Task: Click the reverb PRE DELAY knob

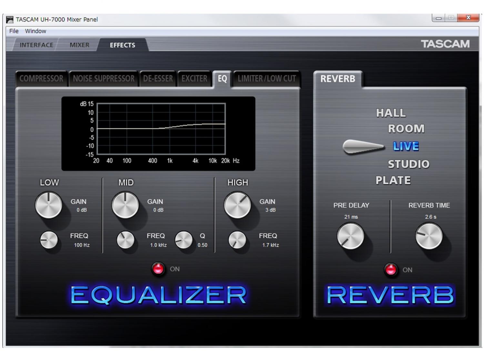Action: 350,236
